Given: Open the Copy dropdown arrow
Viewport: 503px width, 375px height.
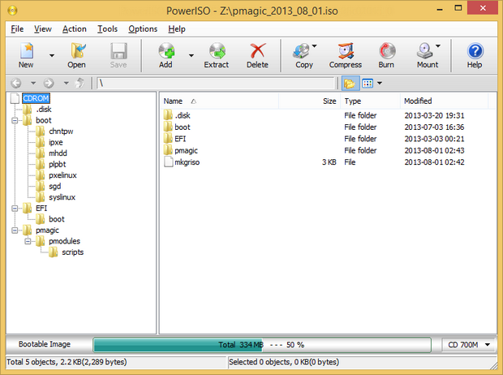Looking at the screenshot, I should point(314,46).
